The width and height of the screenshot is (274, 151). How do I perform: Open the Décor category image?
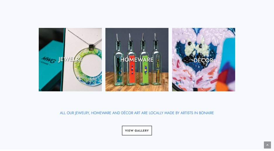(x=204, y=60)
